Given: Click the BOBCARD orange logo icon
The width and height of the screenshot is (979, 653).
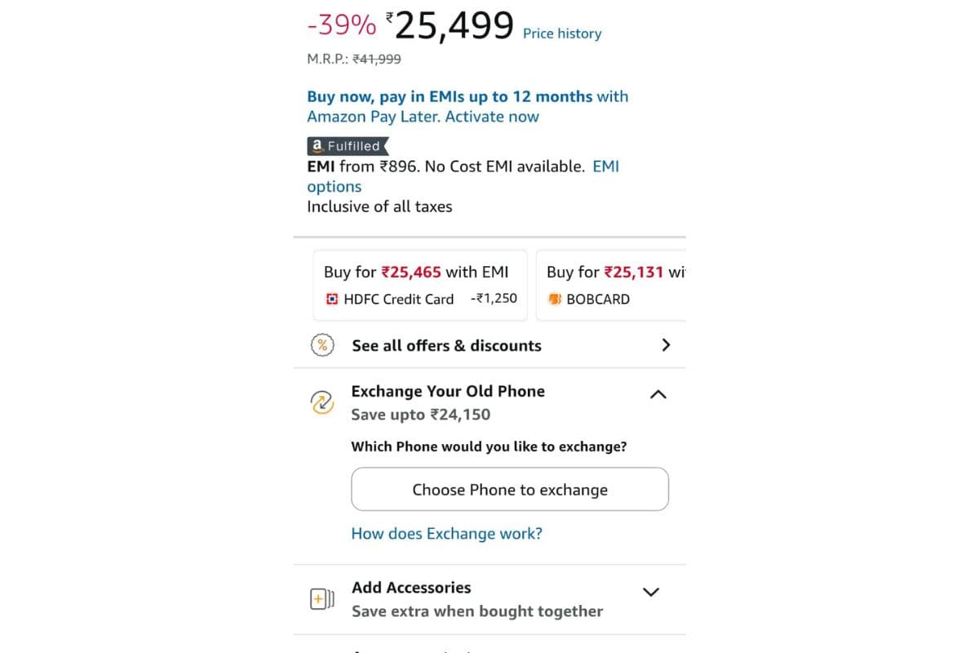Looking at the screenshot, I should coord(555,299).
